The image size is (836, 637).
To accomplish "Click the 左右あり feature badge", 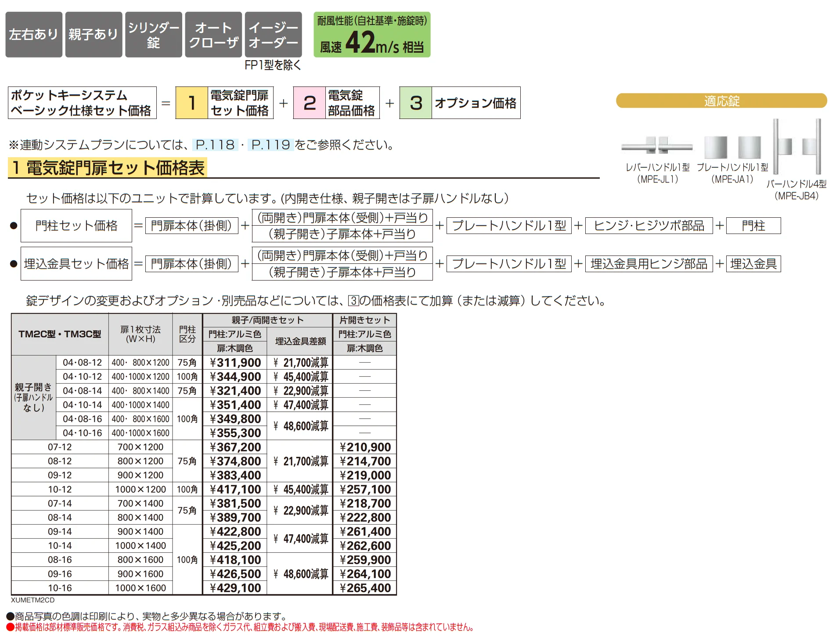I will tap(34, 35).
